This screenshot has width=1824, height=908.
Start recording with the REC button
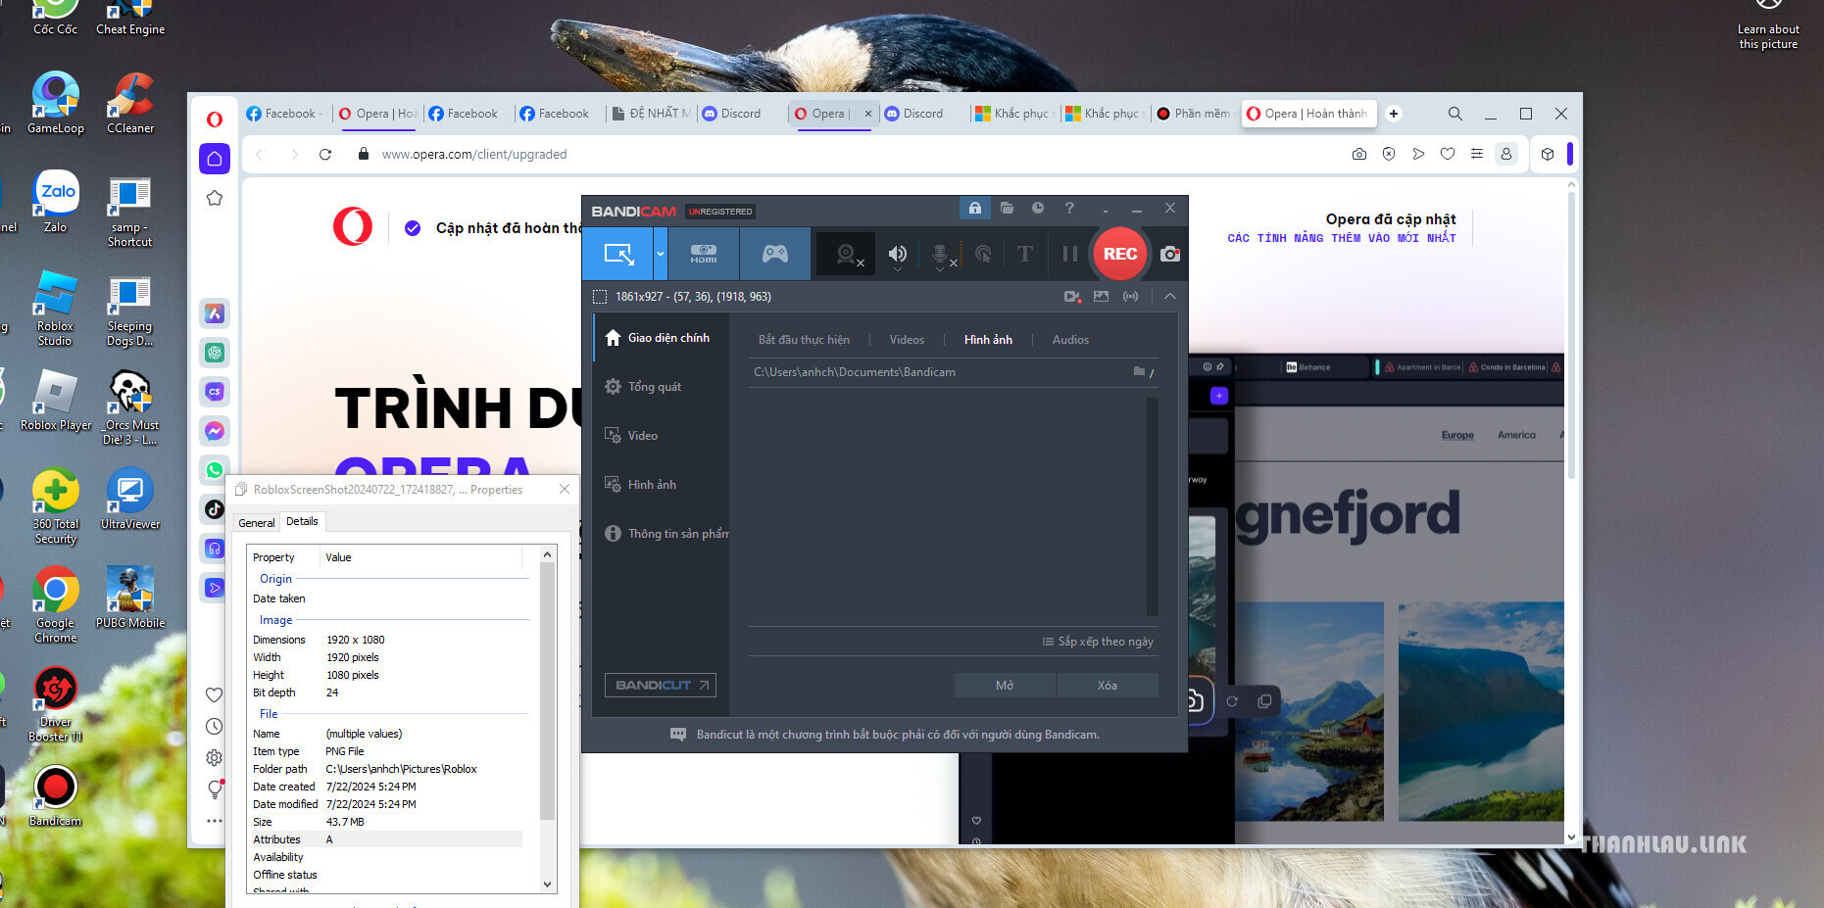click(1120, 254)
